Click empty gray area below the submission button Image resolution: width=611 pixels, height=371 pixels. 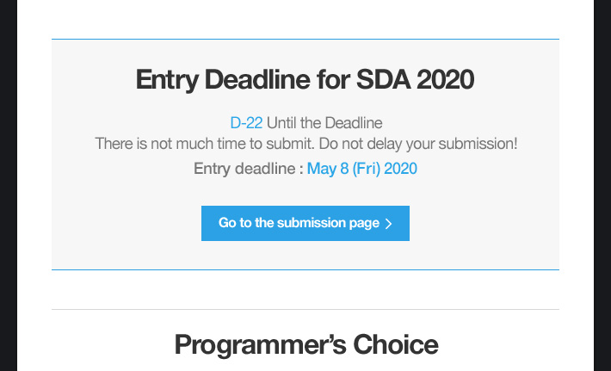point(305,255)
